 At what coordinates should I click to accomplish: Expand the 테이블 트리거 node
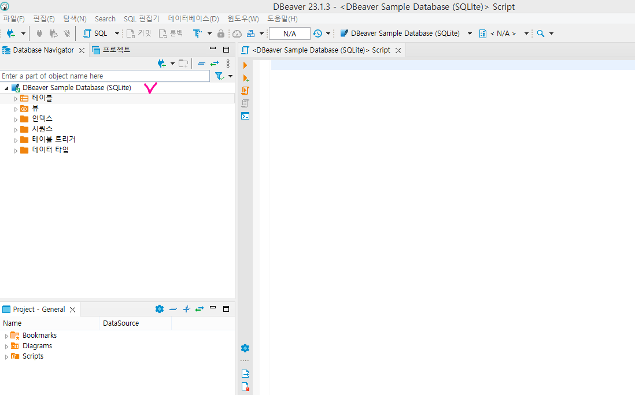tap(16, 140)
